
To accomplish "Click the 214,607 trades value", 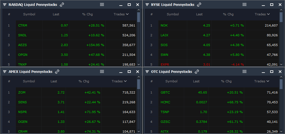I will 271,25.
